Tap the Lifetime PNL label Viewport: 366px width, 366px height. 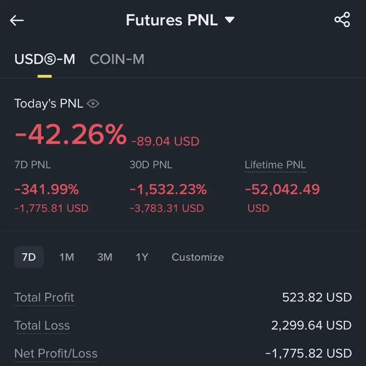[275, 165]
